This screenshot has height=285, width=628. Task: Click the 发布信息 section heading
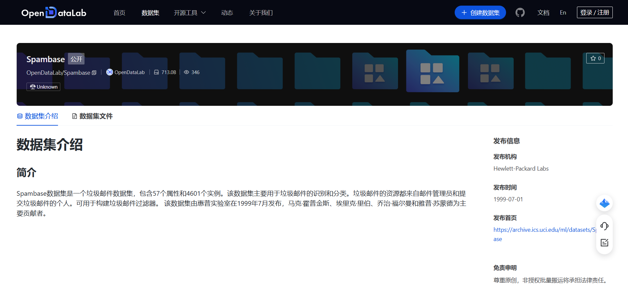tap(506, 141)
